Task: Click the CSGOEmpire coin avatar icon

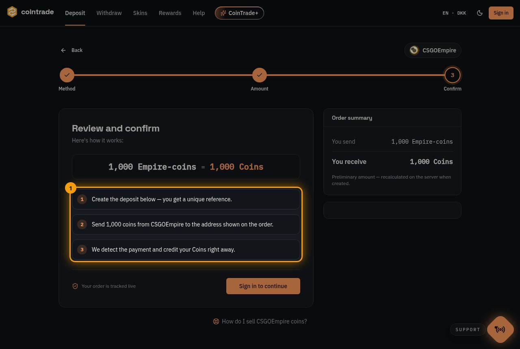Action: [x=414, y=50]
